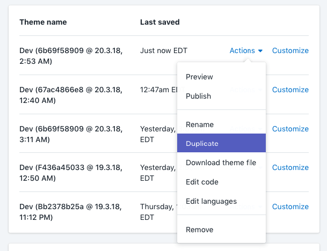The image size is (327, 251).
Task: Customize the Dev Bb2378b25a theme
Action: coord(290,206)
